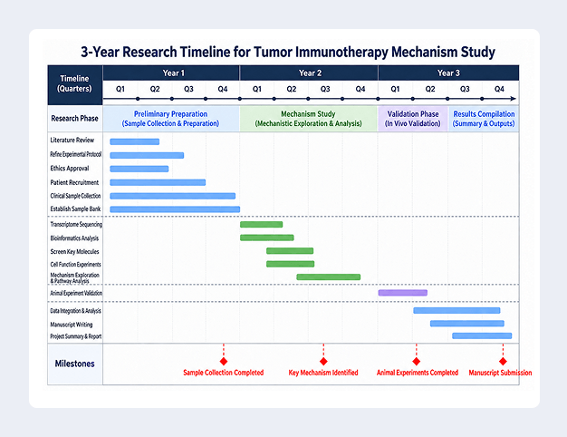Click the Year 1 header

coord(171,73)
